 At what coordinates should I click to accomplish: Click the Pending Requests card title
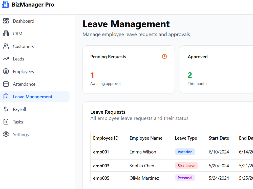108,57
